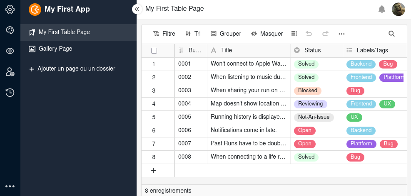Click the title Map doesn't show location
This screenshot has height=196, width=411.
tap(249, 103)
